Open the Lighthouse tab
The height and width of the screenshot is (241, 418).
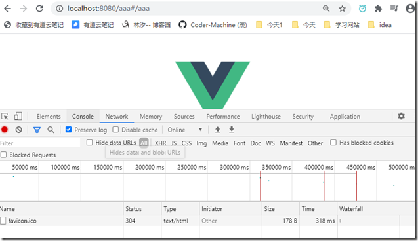[x=266, y=117]
